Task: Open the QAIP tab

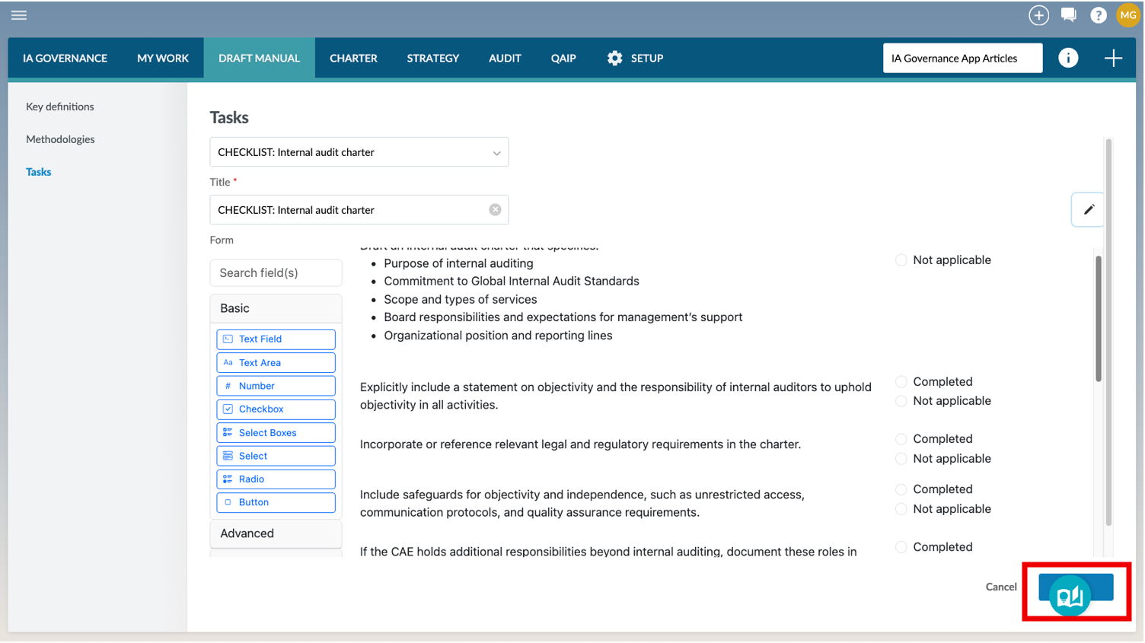Action: [x=563, y=58]
